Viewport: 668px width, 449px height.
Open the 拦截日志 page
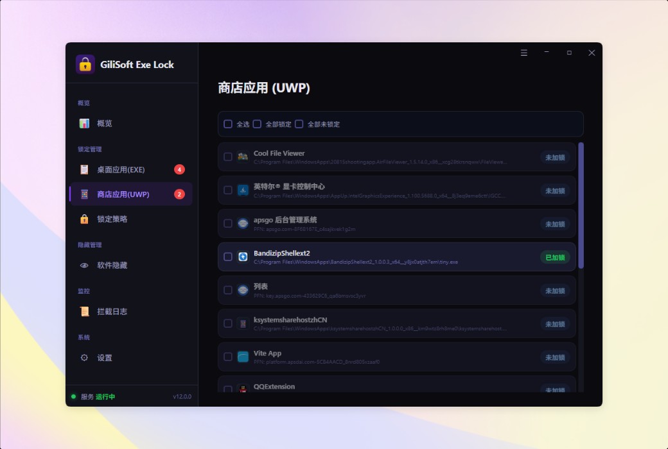(131, 312)
